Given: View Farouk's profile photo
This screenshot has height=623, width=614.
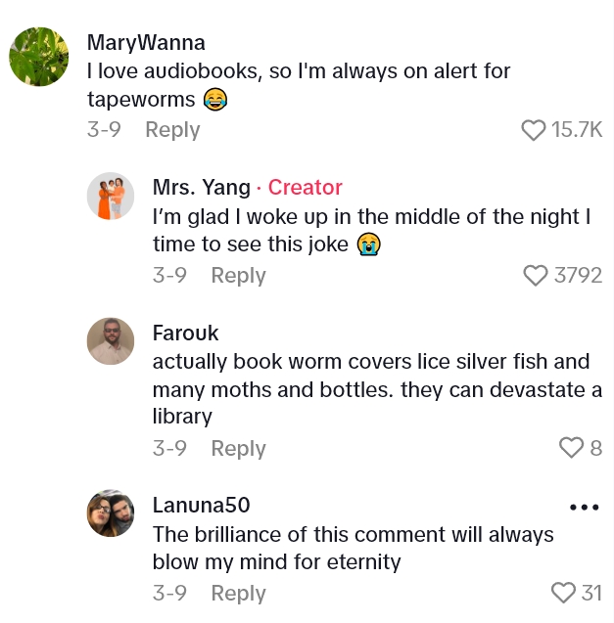Looking at the screenshot, I should pos(111,341).
